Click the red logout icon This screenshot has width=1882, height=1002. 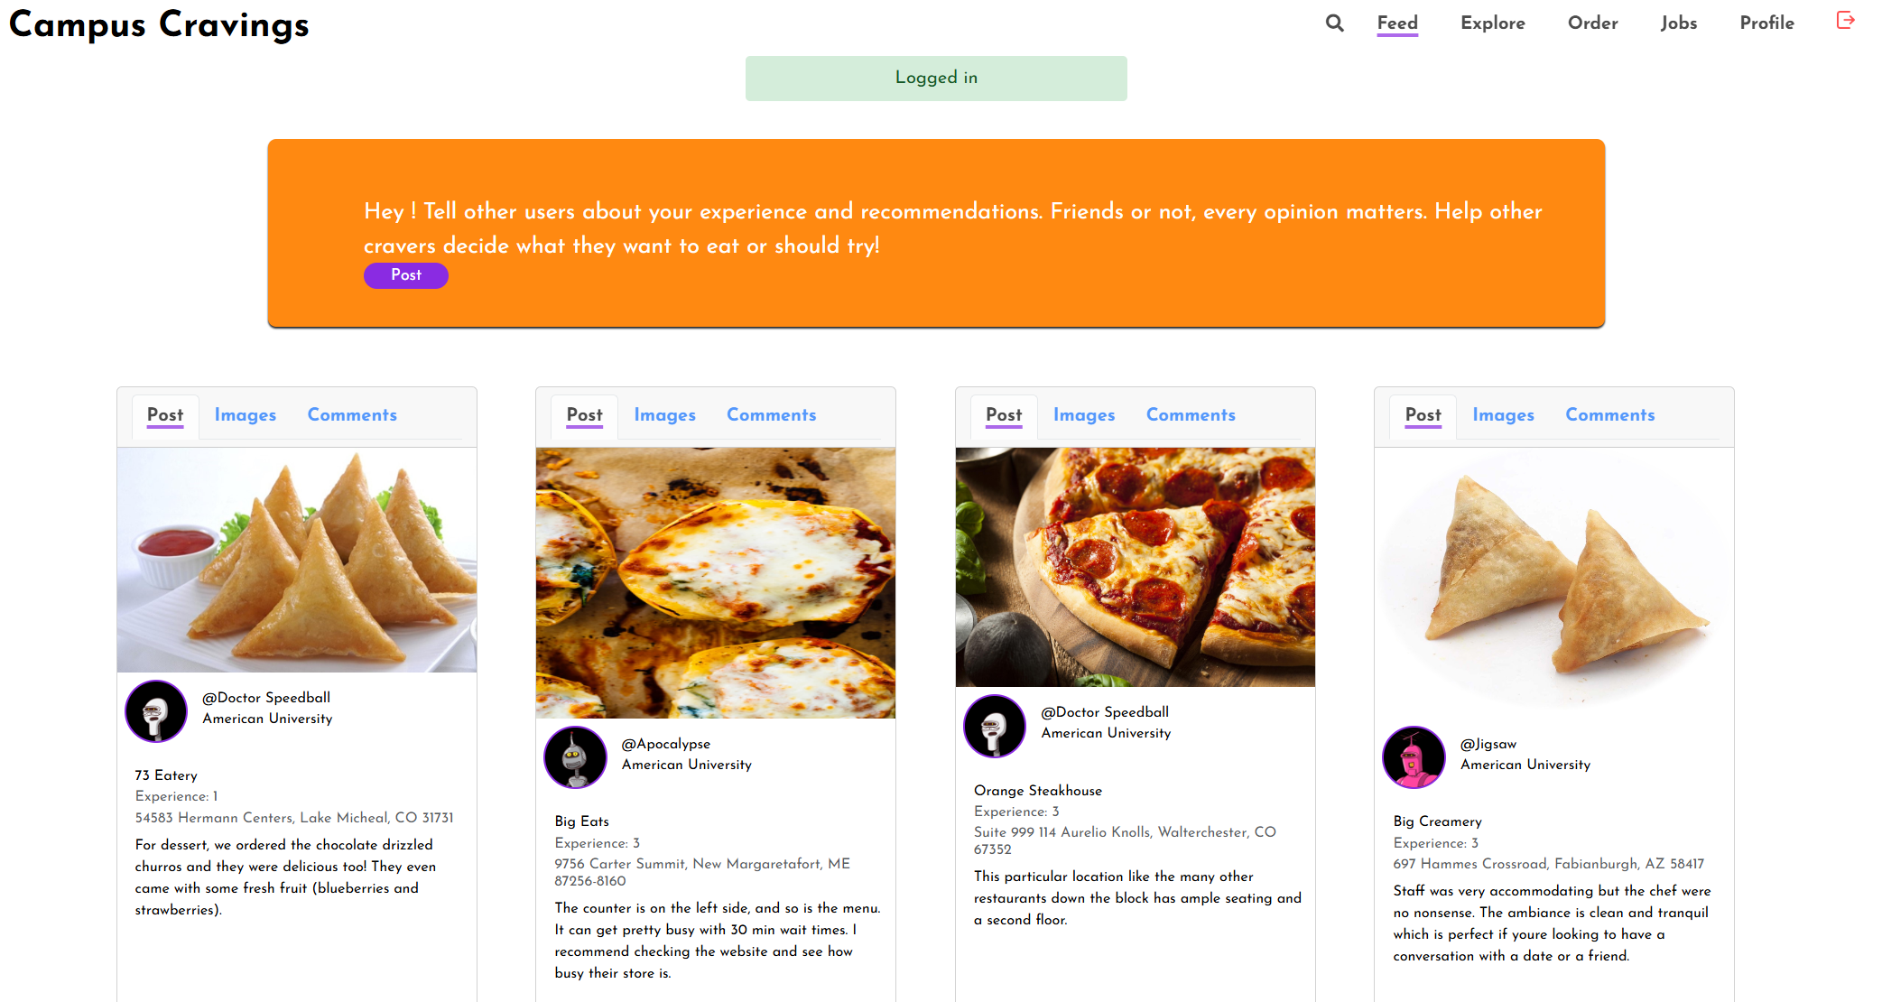1845,21
